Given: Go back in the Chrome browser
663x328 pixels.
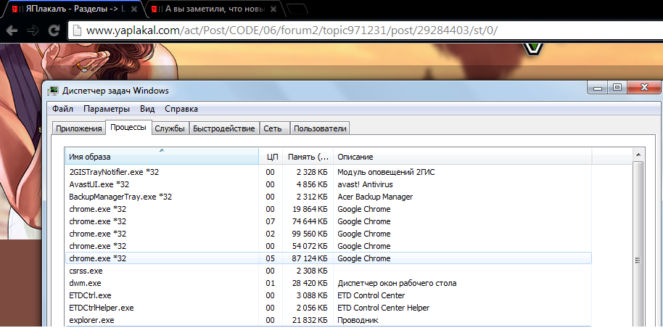Looking at the screenshot, I should click(x=12, y=30).
